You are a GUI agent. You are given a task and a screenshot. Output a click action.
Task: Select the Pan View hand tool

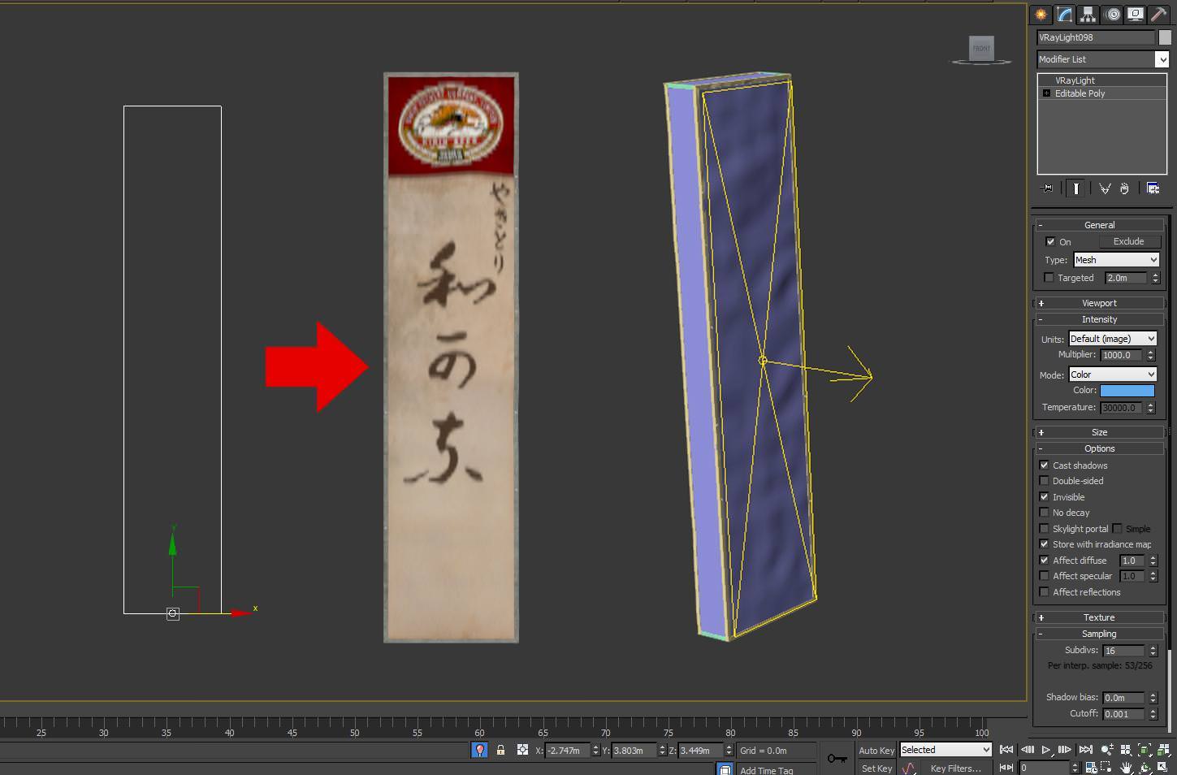tap(1127, 768)
